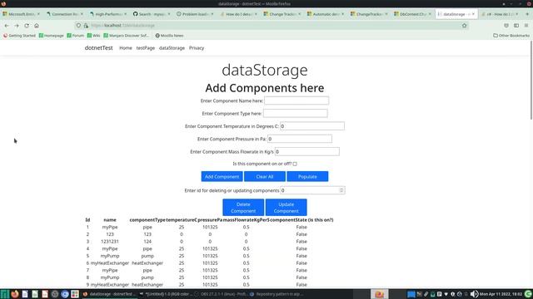Click the Getting Started bookmark

click(19, 35)
